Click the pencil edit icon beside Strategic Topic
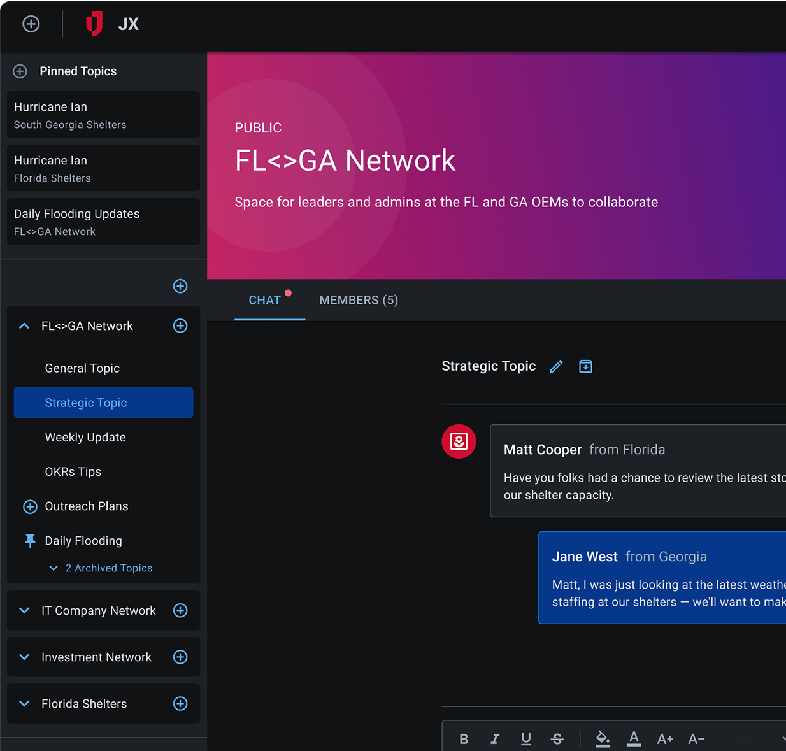This screenshot has width=786, height=751. tap(556, 366)
